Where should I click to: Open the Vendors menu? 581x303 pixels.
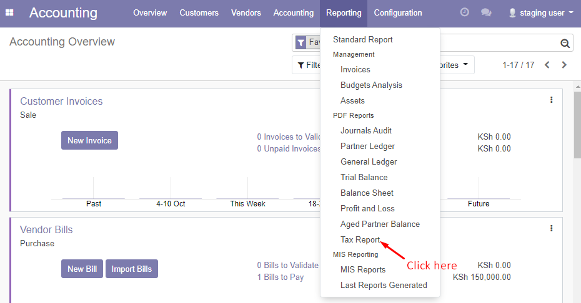246,13
